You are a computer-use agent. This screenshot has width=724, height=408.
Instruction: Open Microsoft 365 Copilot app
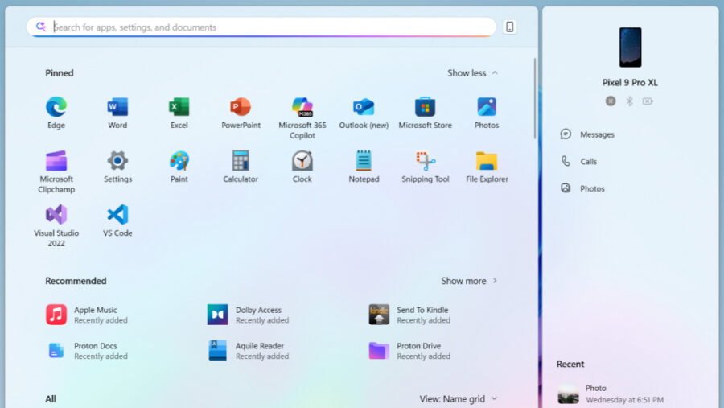coord(302,117)
